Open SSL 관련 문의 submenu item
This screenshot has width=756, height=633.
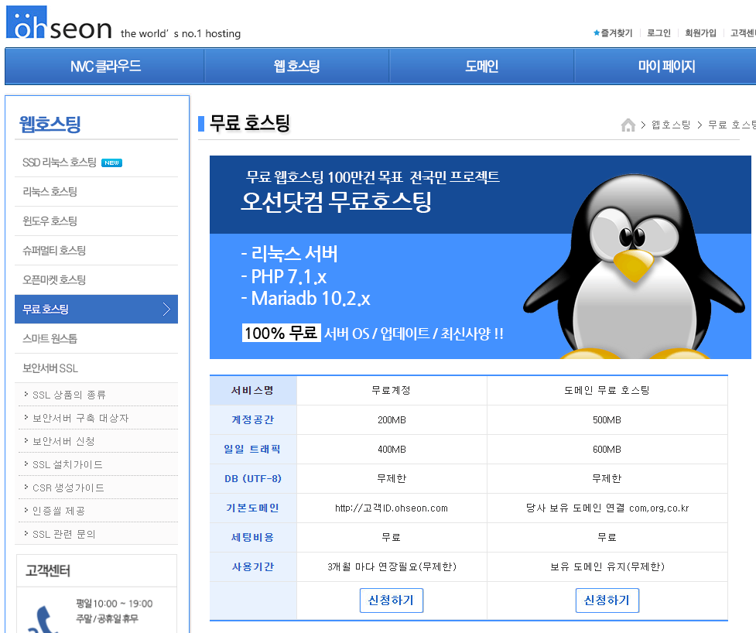pyautogui.click(x=63, y=534)
